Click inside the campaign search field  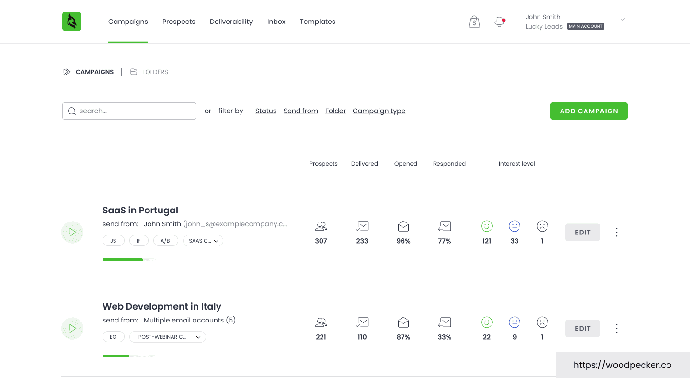tap(129, 111)
